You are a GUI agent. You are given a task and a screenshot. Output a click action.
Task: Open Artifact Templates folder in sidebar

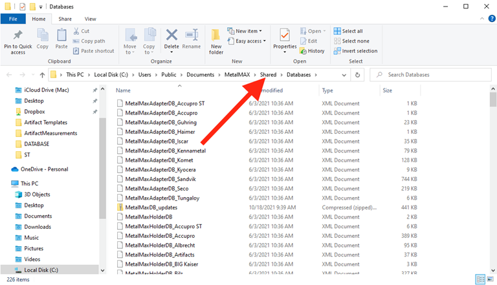point(41,122)
